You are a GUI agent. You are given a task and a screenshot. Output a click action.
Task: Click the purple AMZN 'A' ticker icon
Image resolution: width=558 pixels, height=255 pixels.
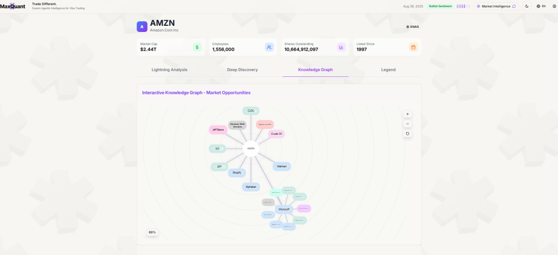pyautogui.click(x=142, y=27)
